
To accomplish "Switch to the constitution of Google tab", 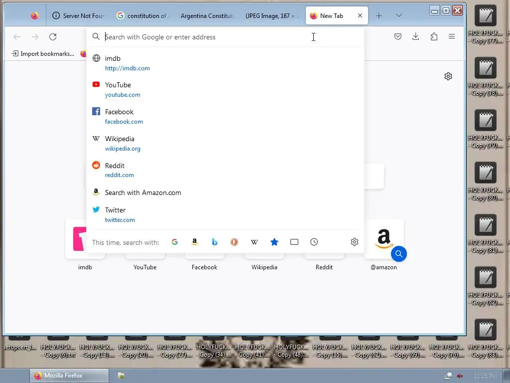I will [x=143, y=15].
